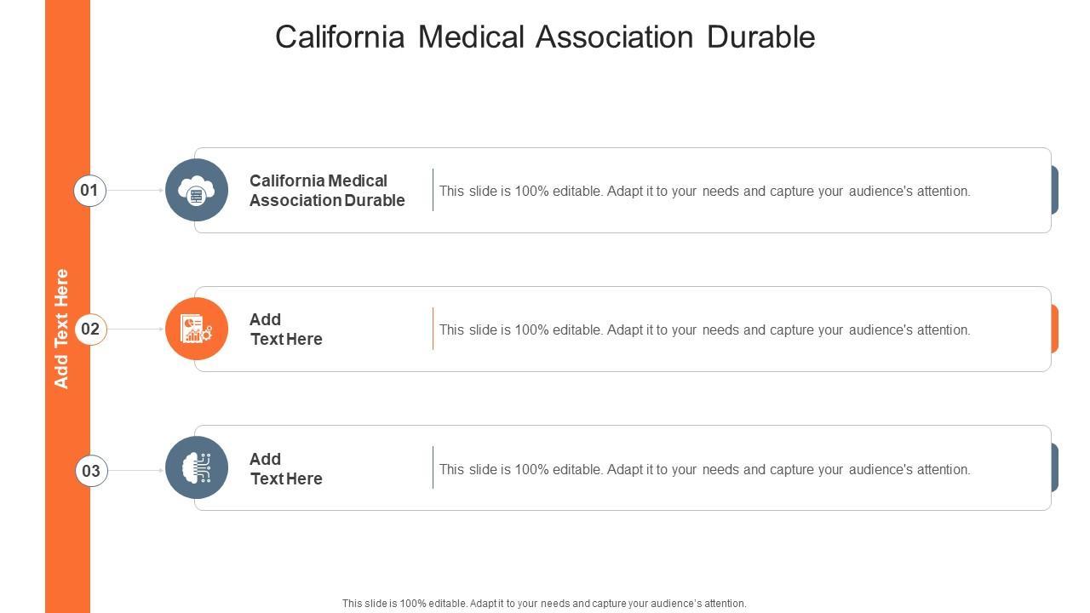Select the description text in row 01
The image size is (1090, 613).
point(704,192)
